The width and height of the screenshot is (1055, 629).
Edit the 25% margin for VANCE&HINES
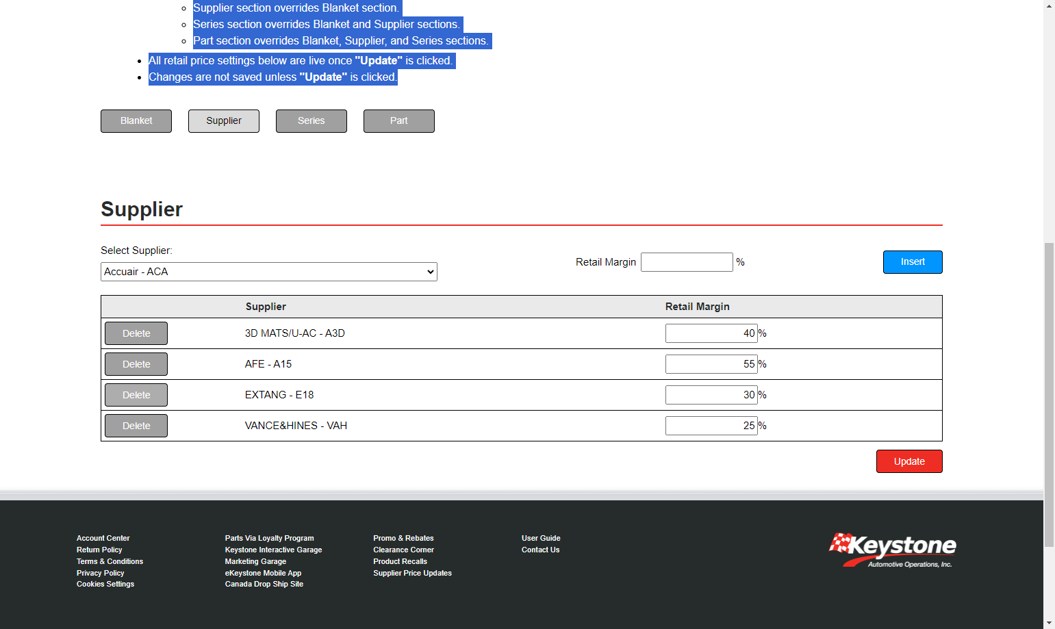tap(711, 426)
